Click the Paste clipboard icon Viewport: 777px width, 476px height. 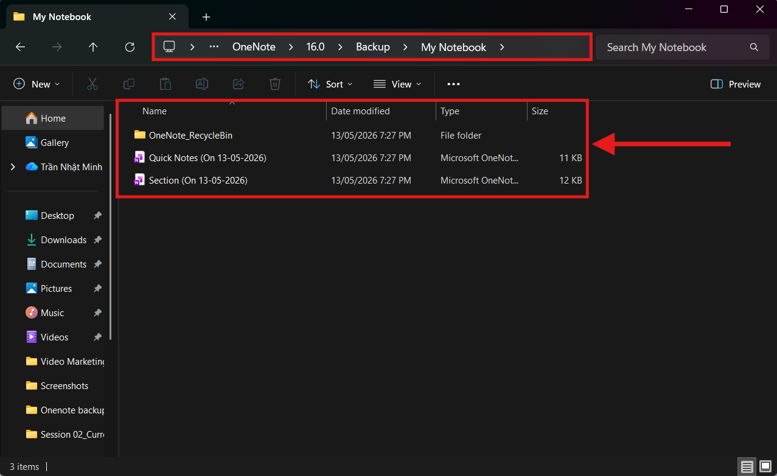tap(166, 85)
